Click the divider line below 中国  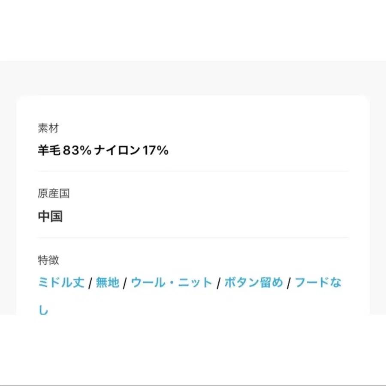tap(193, 238)
